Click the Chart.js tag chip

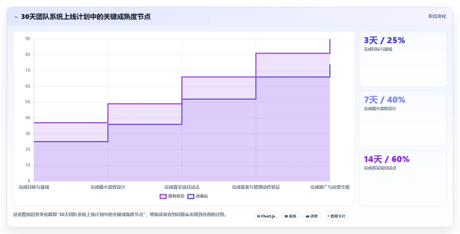tap(266, 216)
